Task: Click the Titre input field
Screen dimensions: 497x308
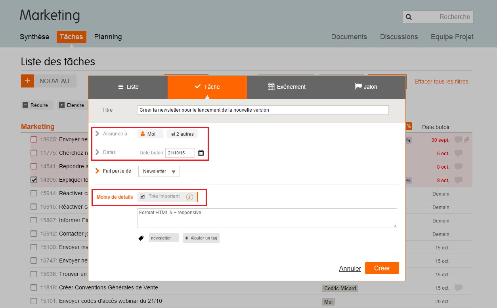Action: tap(263, 110)
